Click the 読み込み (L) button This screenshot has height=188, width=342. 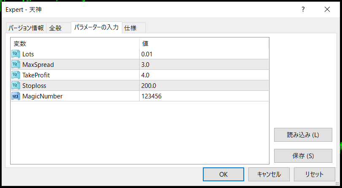click(303, 135)
